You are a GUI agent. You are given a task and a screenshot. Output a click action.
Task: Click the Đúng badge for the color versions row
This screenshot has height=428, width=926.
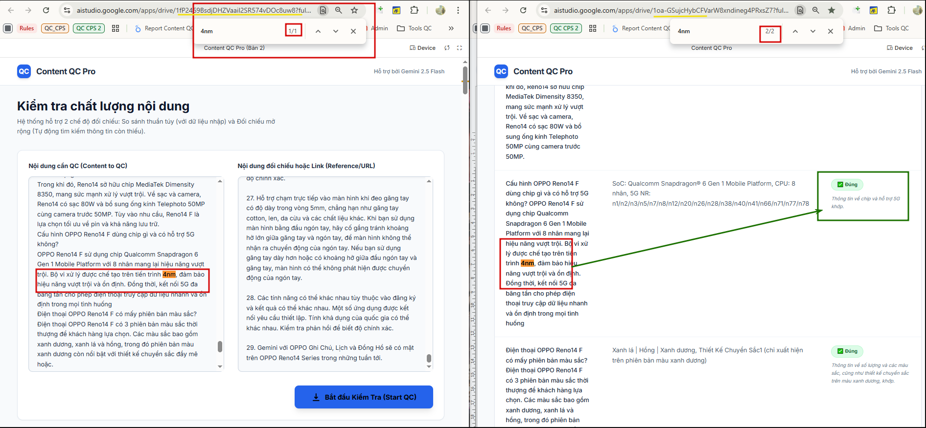click(x=847, y=351)
